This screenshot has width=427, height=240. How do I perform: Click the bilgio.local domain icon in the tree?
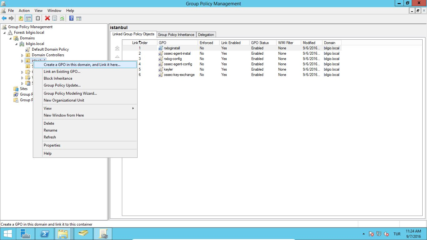coord(22,44)
